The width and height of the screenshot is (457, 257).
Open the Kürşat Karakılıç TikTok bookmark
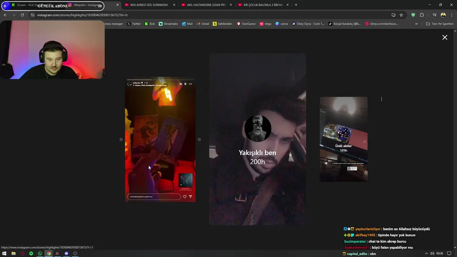click(x=345, y=24)
